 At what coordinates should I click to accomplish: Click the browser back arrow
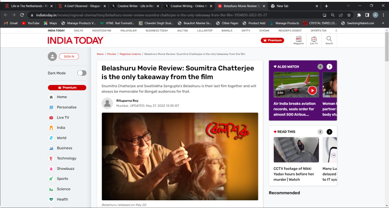pos(6,15)
